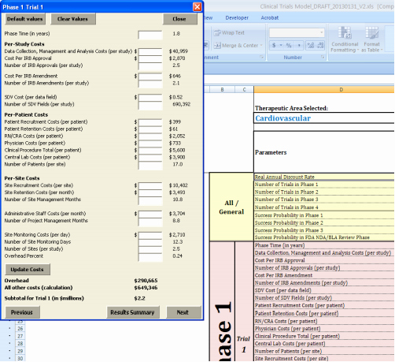Select the Cardiovascular therapeutic area cell
Viewport: 395px width, 362px height.
(x=324, y=118)
